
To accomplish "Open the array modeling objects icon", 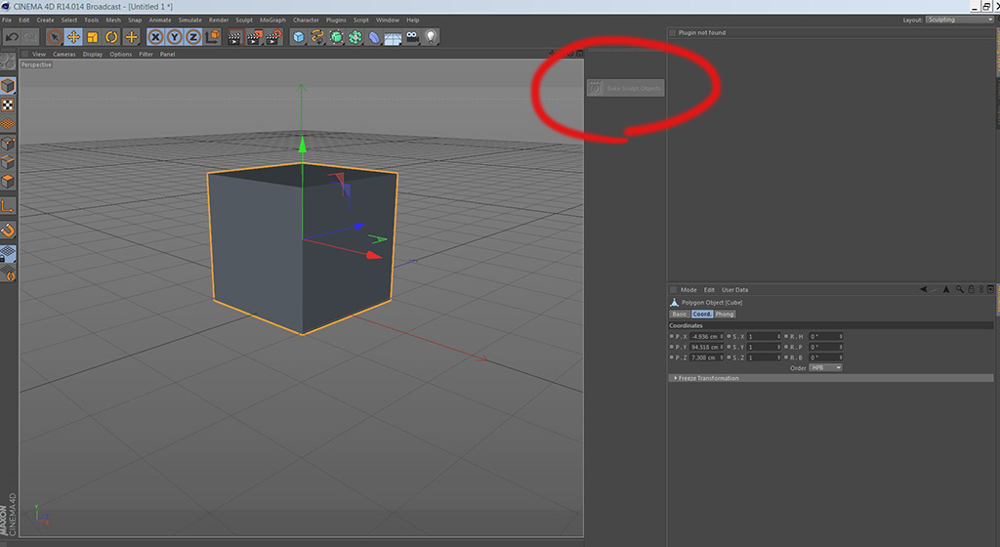I will [x=355, y=37].
